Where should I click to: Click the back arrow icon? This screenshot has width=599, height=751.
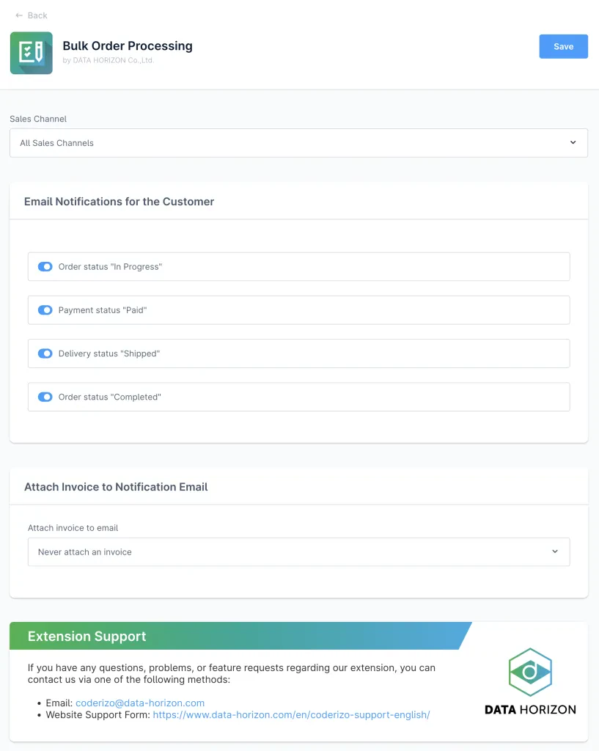[x=19, y=15]
